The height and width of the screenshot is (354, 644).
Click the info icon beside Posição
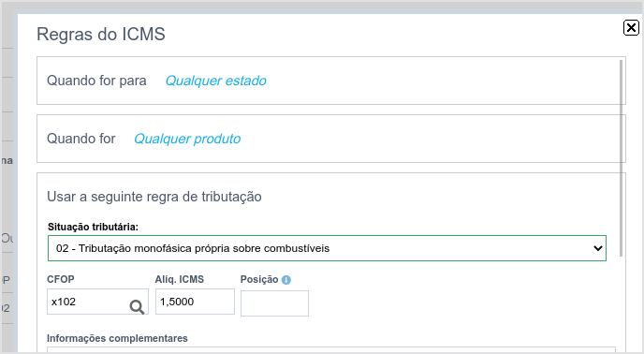286,280
